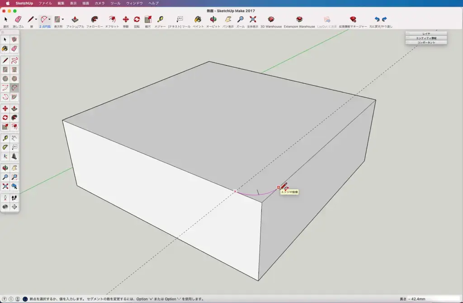
Task: Open the SketchUp application menu
Action: tap(24, 3)
